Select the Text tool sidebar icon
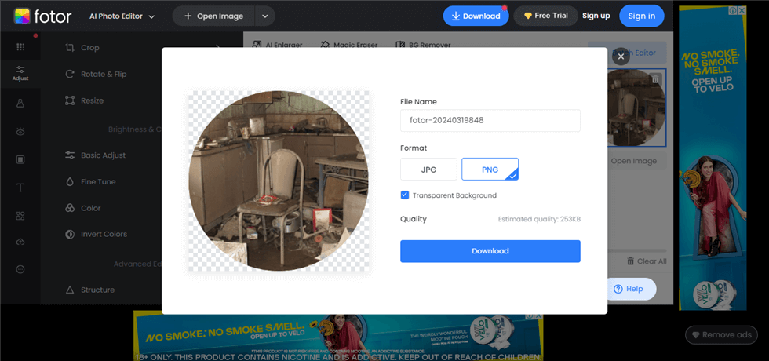The height and width of the screenshot is (361, 769). tap(20, 188)
